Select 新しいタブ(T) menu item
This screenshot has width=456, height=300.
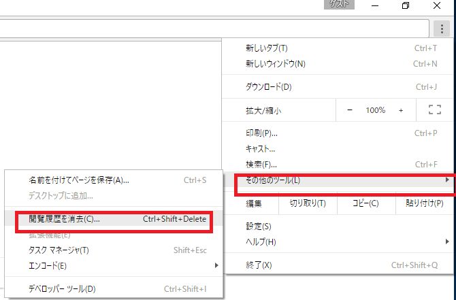[267, 48]
